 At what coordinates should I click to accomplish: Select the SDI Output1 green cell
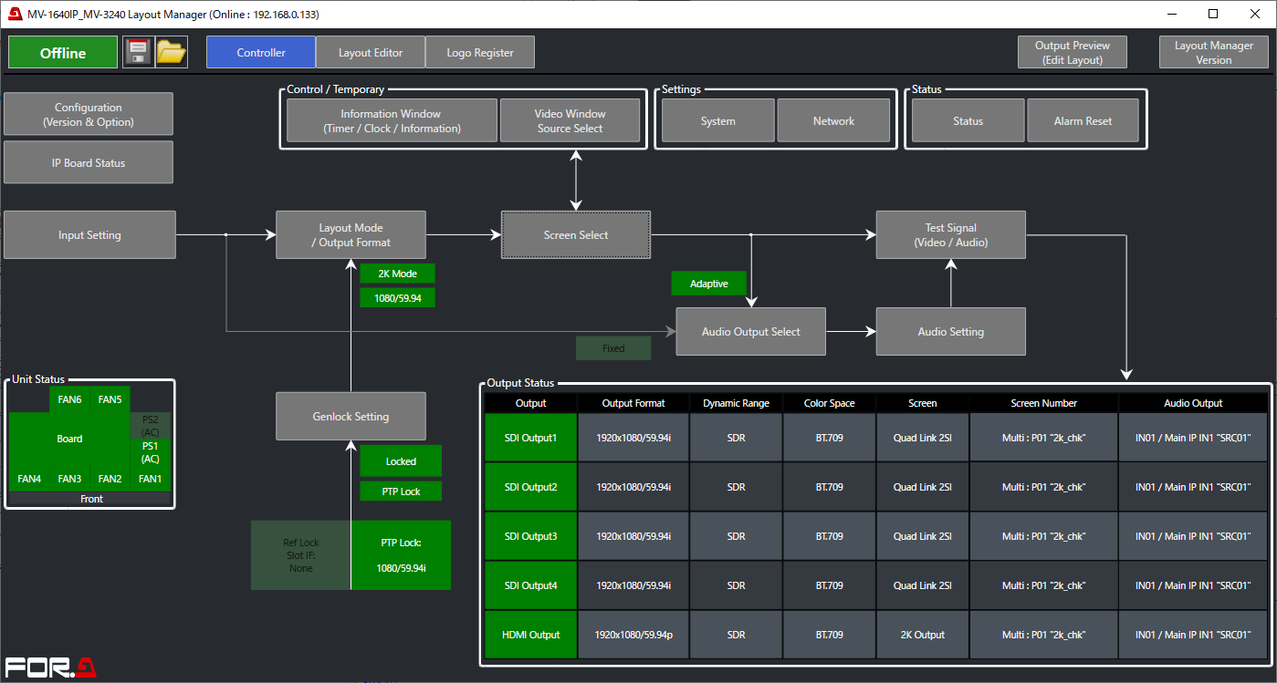[530, 438]
